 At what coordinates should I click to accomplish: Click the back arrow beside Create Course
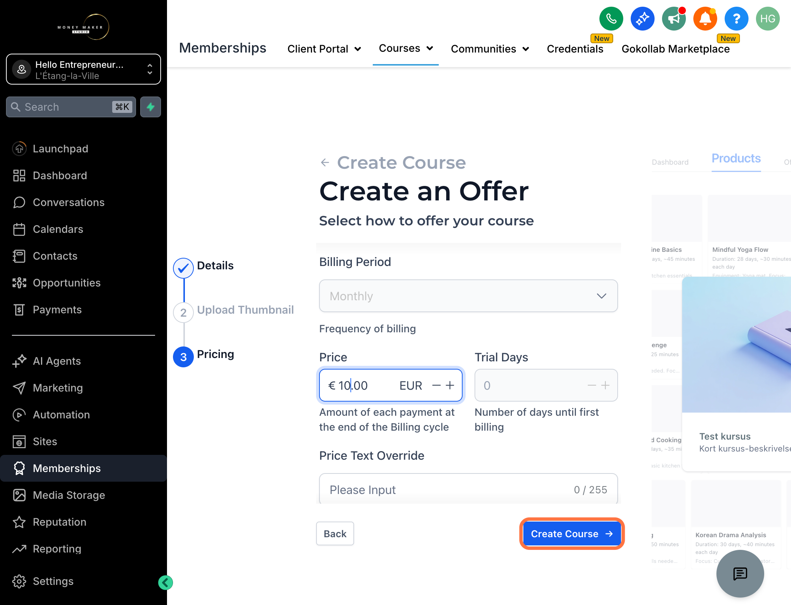click(325, 162)
